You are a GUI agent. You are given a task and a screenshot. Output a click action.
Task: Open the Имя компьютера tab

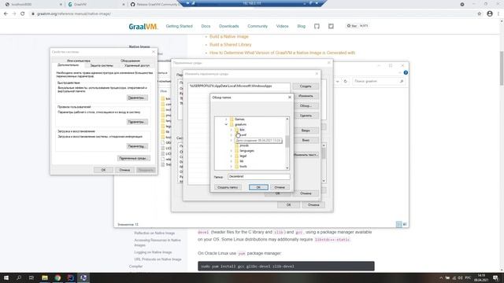(79, 61)
